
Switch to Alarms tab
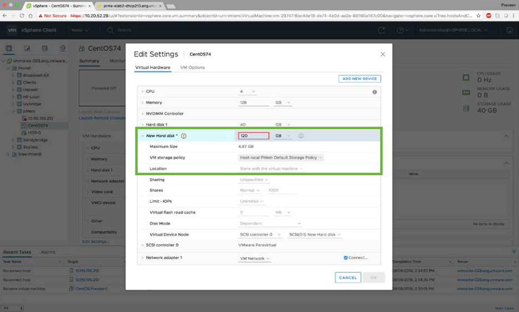(x=48, y=252)
